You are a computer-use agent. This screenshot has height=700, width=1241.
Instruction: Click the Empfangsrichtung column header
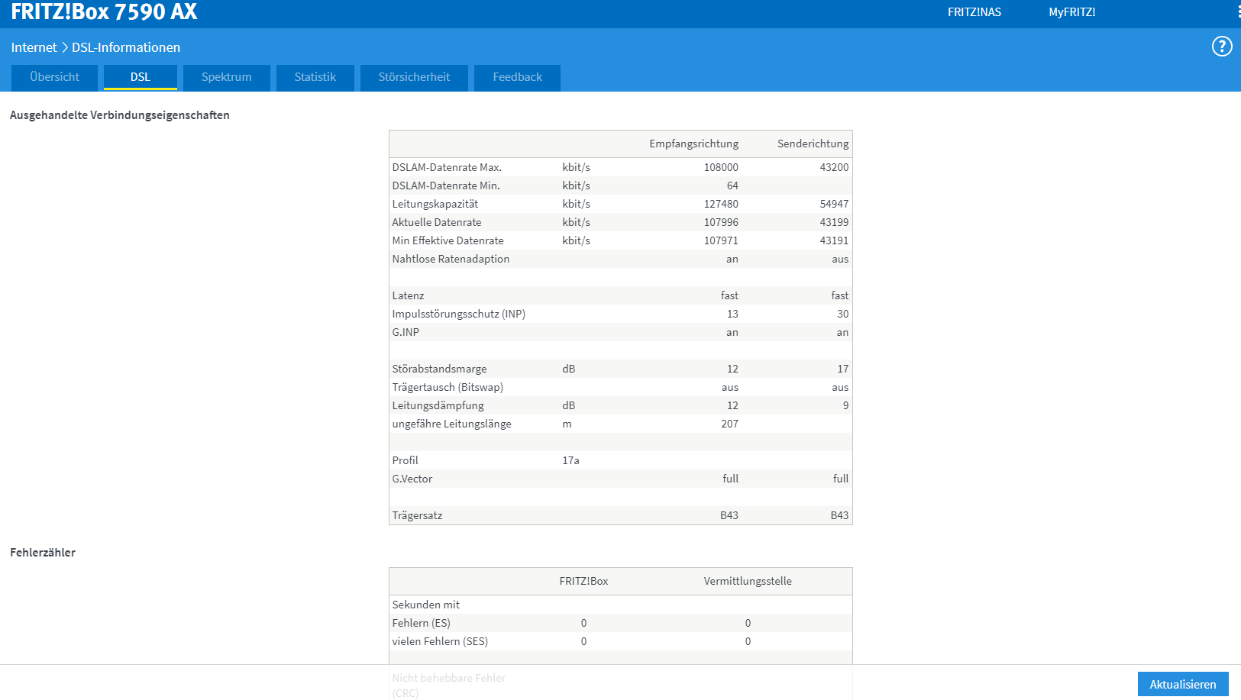tap(693, 144)
